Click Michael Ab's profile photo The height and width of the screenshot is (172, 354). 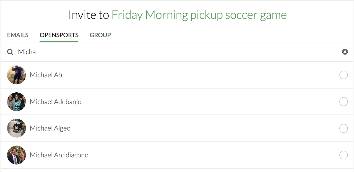[x=17, y=75]
